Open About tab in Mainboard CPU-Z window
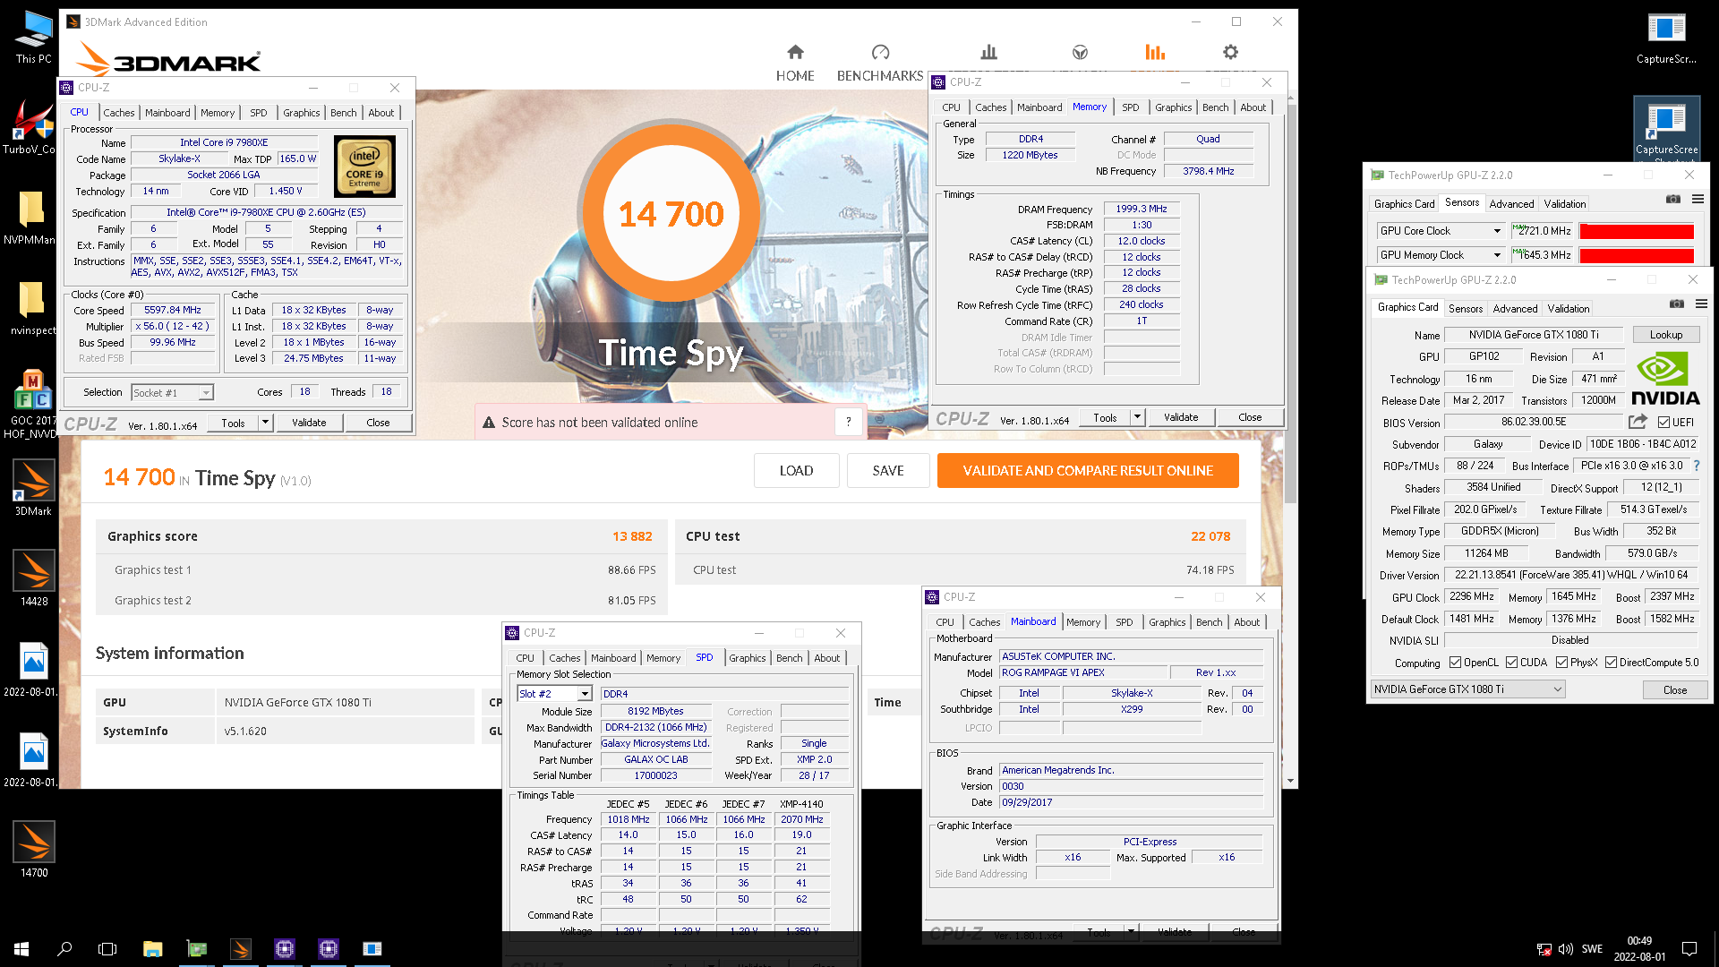 pos(1246,622)
